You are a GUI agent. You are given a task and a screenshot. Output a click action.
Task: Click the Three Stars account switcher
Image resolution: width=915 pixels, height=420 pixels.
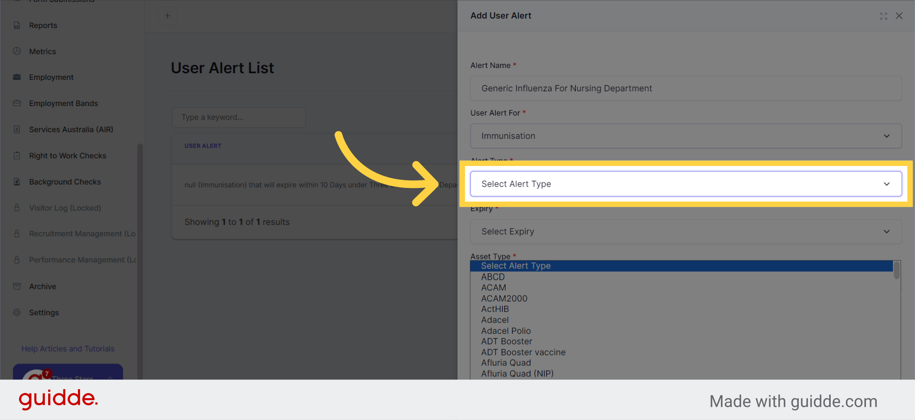68,372
